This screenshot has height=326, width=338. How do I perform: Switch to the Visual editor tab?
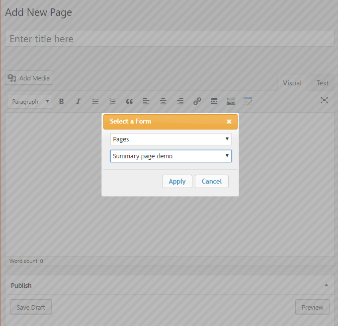[292, 83]
